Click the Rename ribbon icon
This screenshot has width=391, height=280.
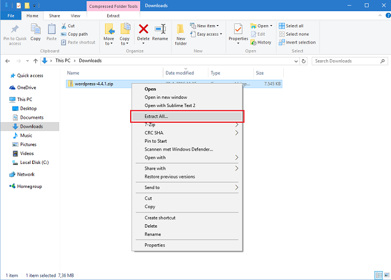coord(160,29)
